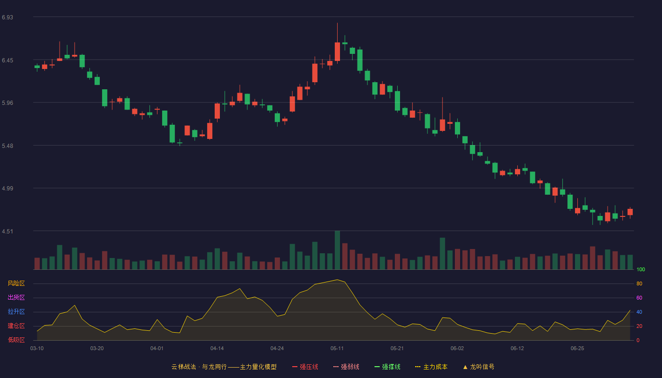This screenshot has width=662, height=378.
Task: Click the 低吸区 zone label
Action: tap(16, 340)
